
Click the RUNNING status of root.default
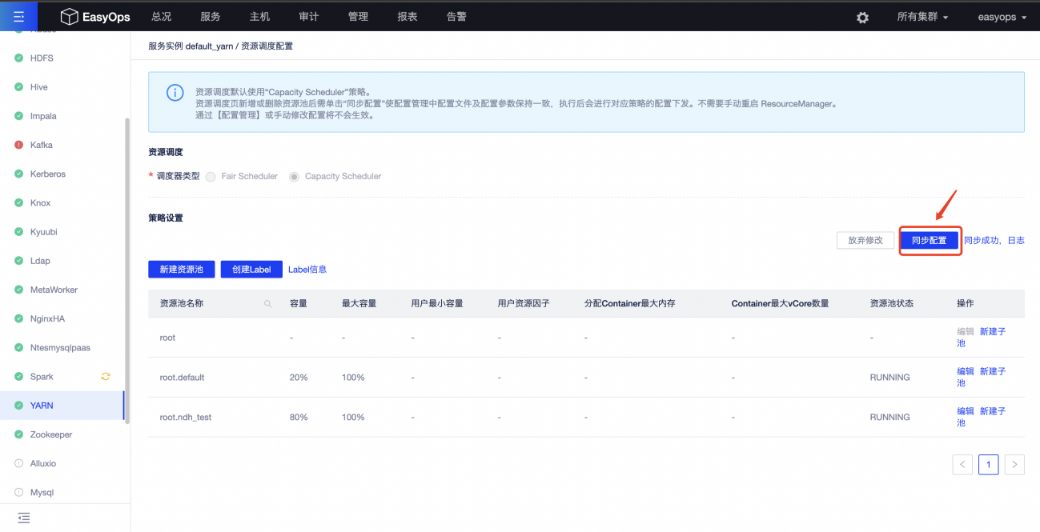890,378
